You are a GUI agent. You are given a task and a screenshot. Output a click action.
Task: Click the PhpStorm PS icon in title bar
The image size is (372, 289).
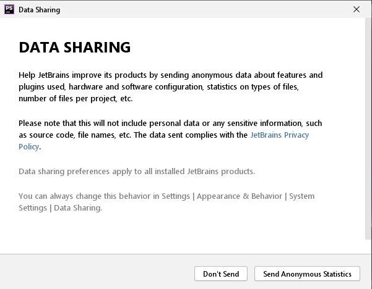pyautogui.click(x=9, y=9)
